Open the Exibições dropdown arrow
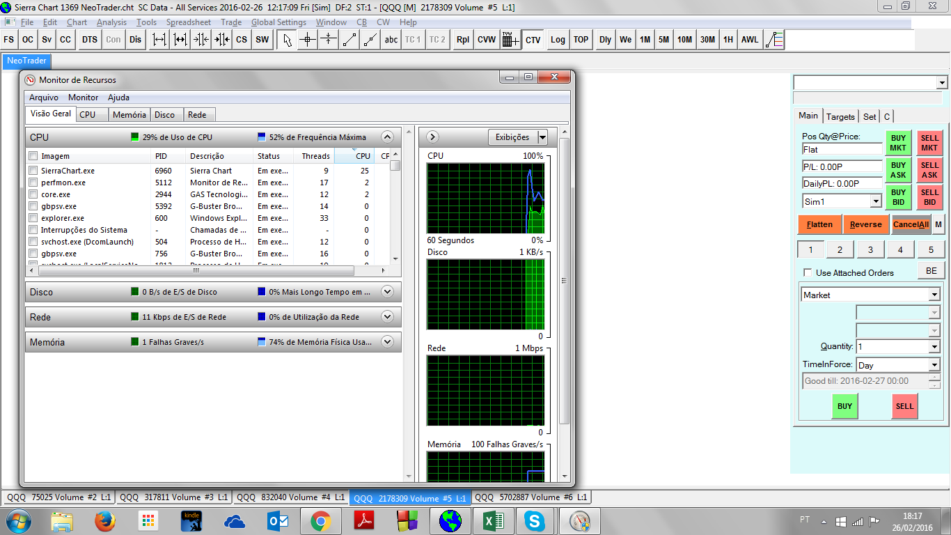The image size is (951, 535). click(x=542, y=137)
